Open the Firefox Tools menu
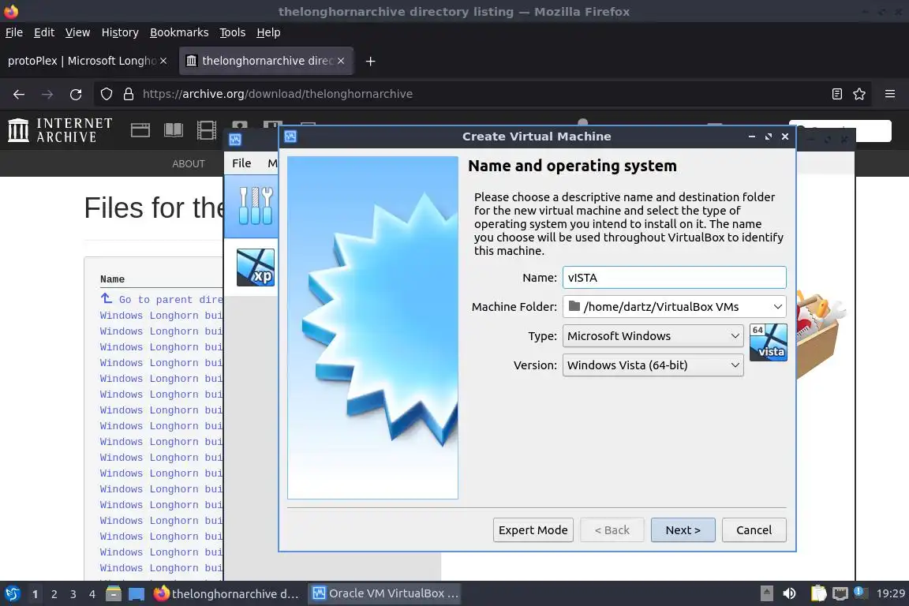The height and width of the screenshot is (606, 909). [233, 32]
